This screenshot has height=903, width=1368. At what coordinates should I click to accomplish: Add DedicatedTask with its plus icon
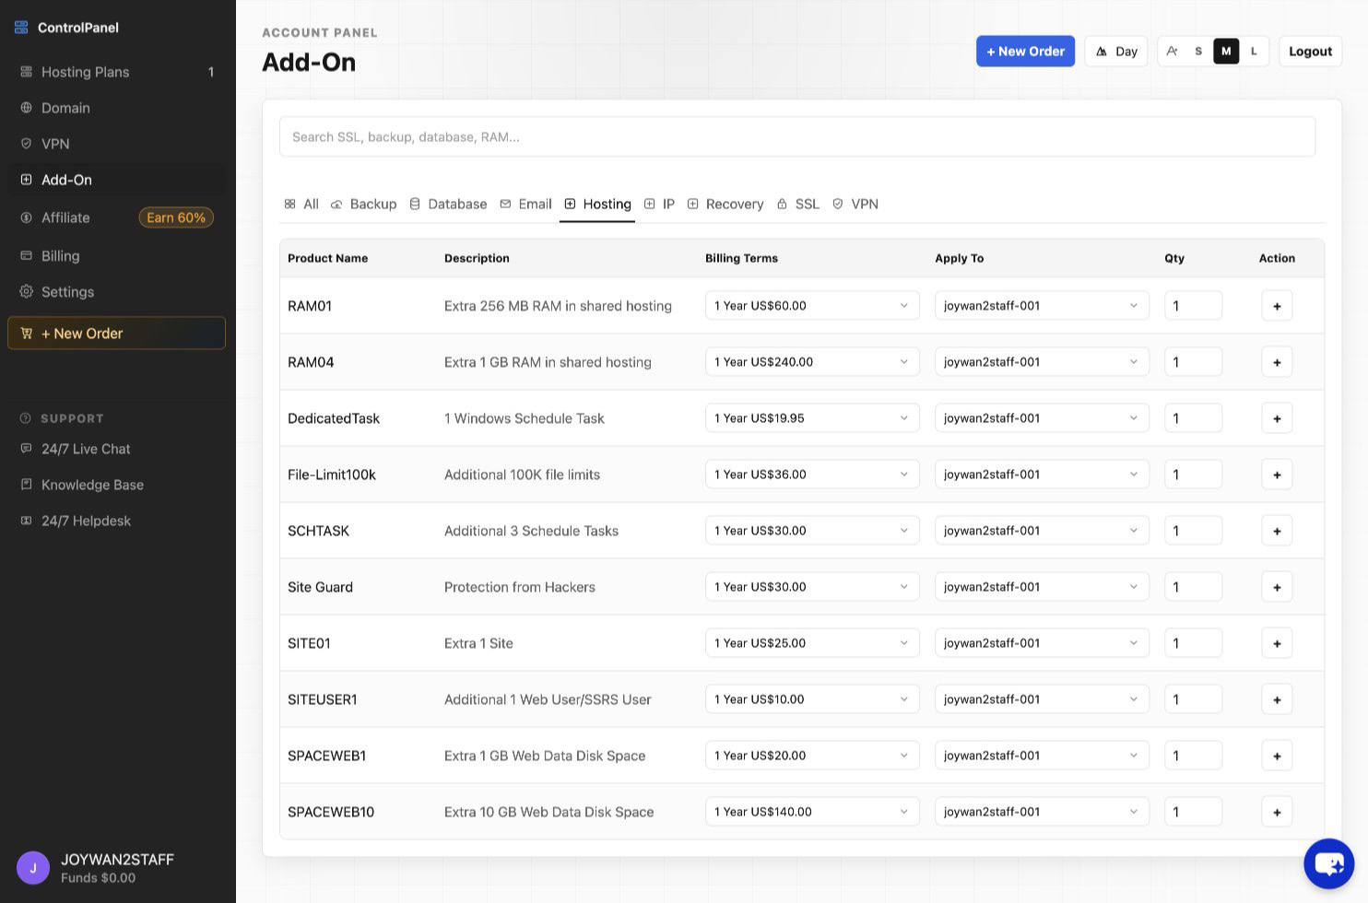pyautogui.click(x=1277, y=418)
